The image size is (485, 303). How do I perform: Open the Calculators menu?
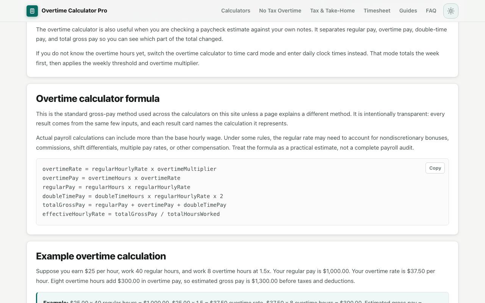(236, 11)
